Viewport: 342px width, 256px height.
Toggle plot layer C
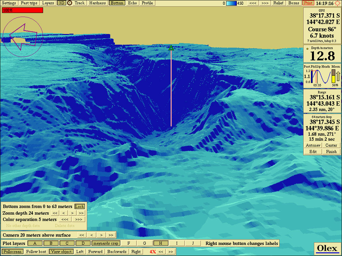[x=67, y=243]
